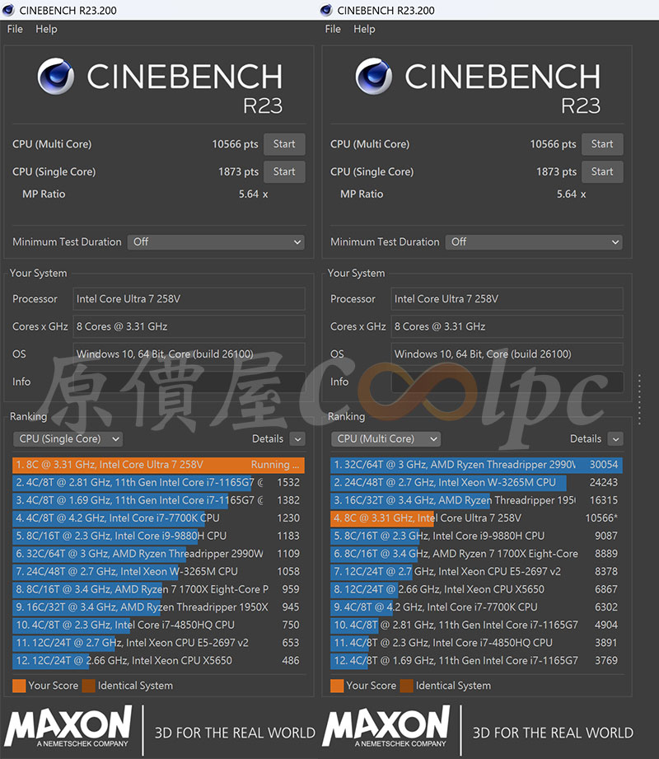Click OS field in left window
Viewport: 659px width, 759px height.
click(x=189, y=354)
